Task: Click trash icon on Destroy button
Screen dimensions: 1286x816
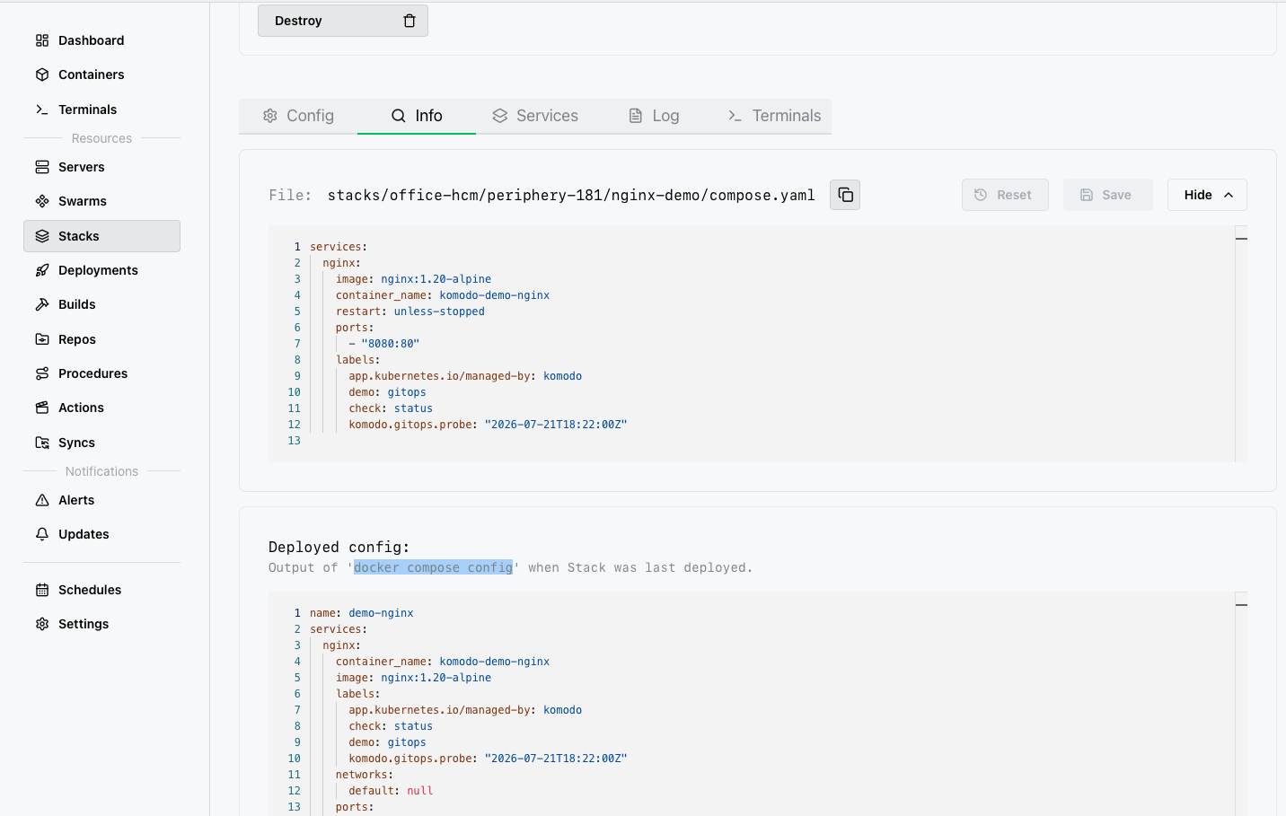Action: coord(410,21)
